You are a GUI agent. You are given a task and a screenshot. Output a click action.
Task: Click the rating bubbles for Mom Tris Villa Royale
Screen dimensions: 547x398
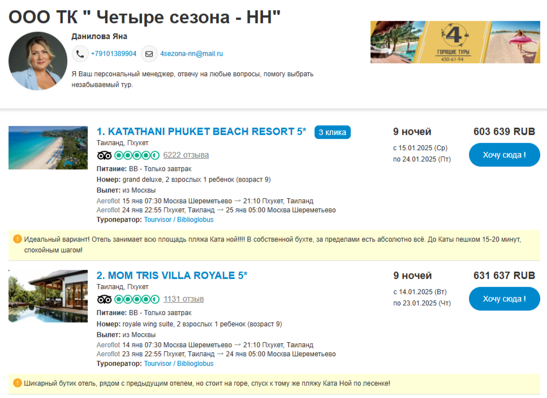click(x=137, y=299)
